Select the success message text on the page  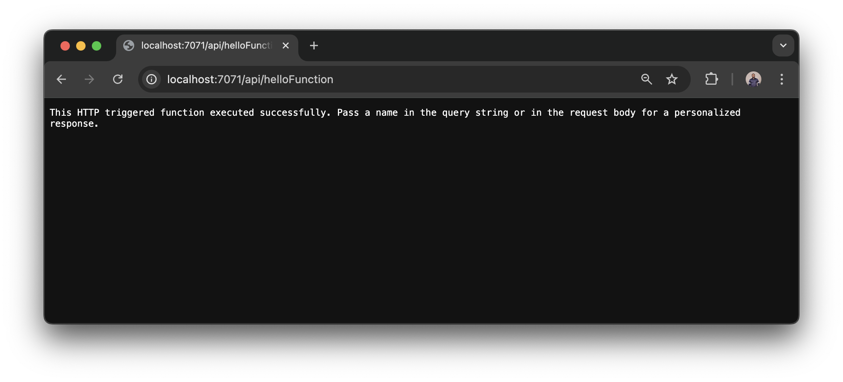click(392, 113)
